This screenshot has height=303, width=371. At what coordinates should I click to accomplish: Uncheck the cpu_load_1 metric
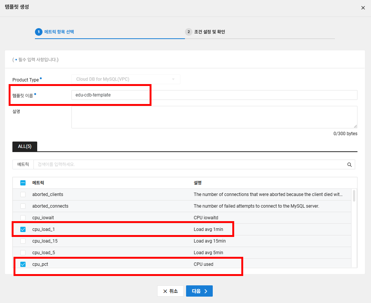(x=23, y=229)
